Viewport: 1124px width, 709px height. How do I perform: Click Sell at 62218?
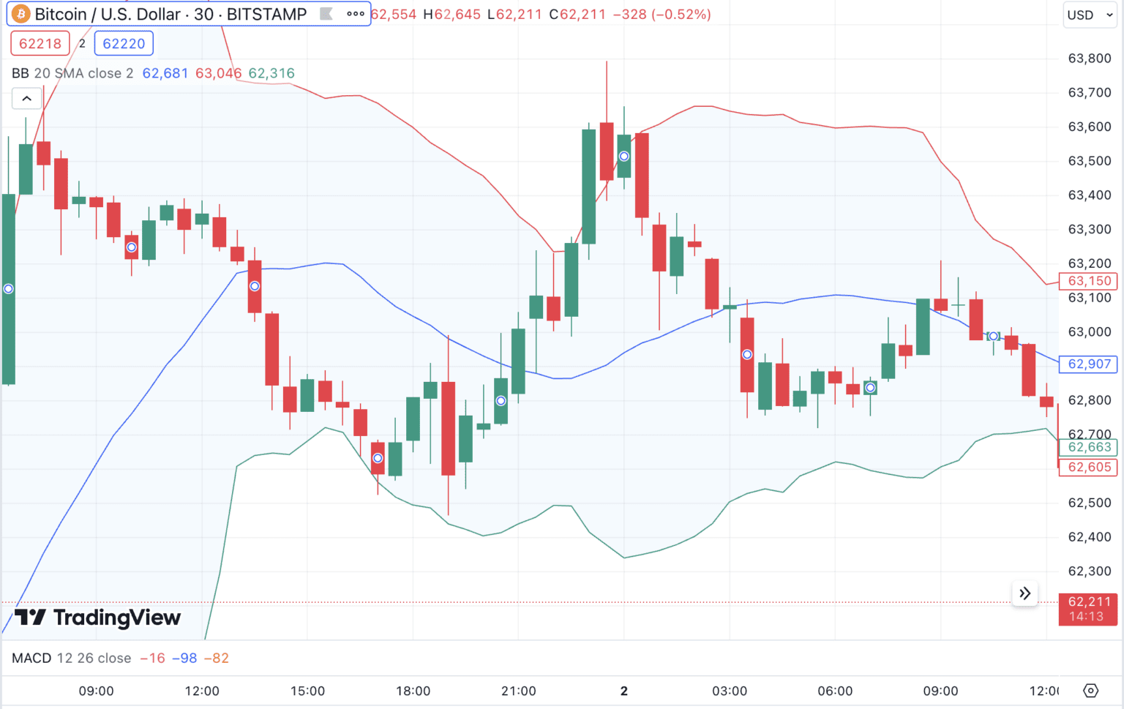40,43
